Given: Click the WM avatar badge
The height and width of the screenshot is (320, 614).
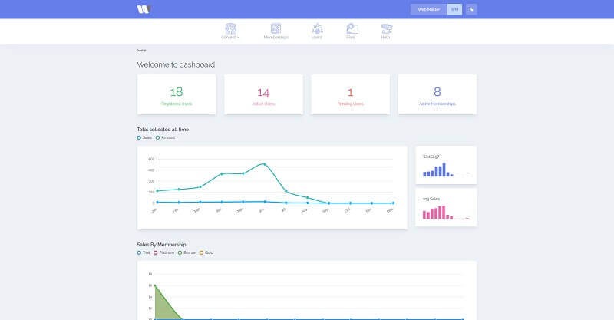Looking at the screenshot, I should (454, 9).
